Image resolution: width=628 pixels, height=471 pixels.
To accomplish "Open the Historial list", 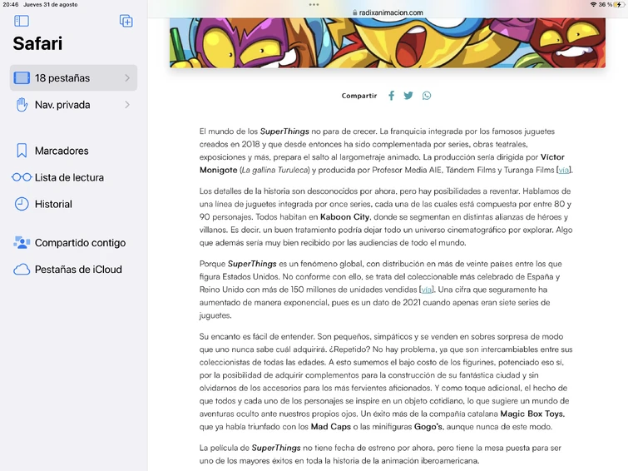I will [73, 204].
